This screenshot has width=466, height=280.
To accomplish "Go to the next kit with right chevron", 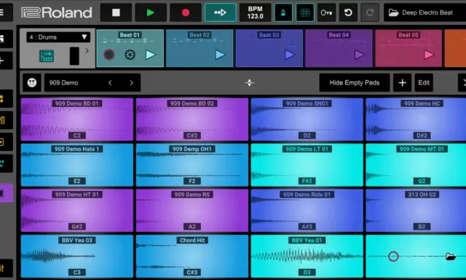I will coord(131,82).
